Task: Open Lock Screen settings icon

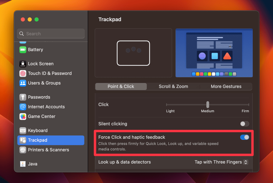Action: [x=23, y=64]
